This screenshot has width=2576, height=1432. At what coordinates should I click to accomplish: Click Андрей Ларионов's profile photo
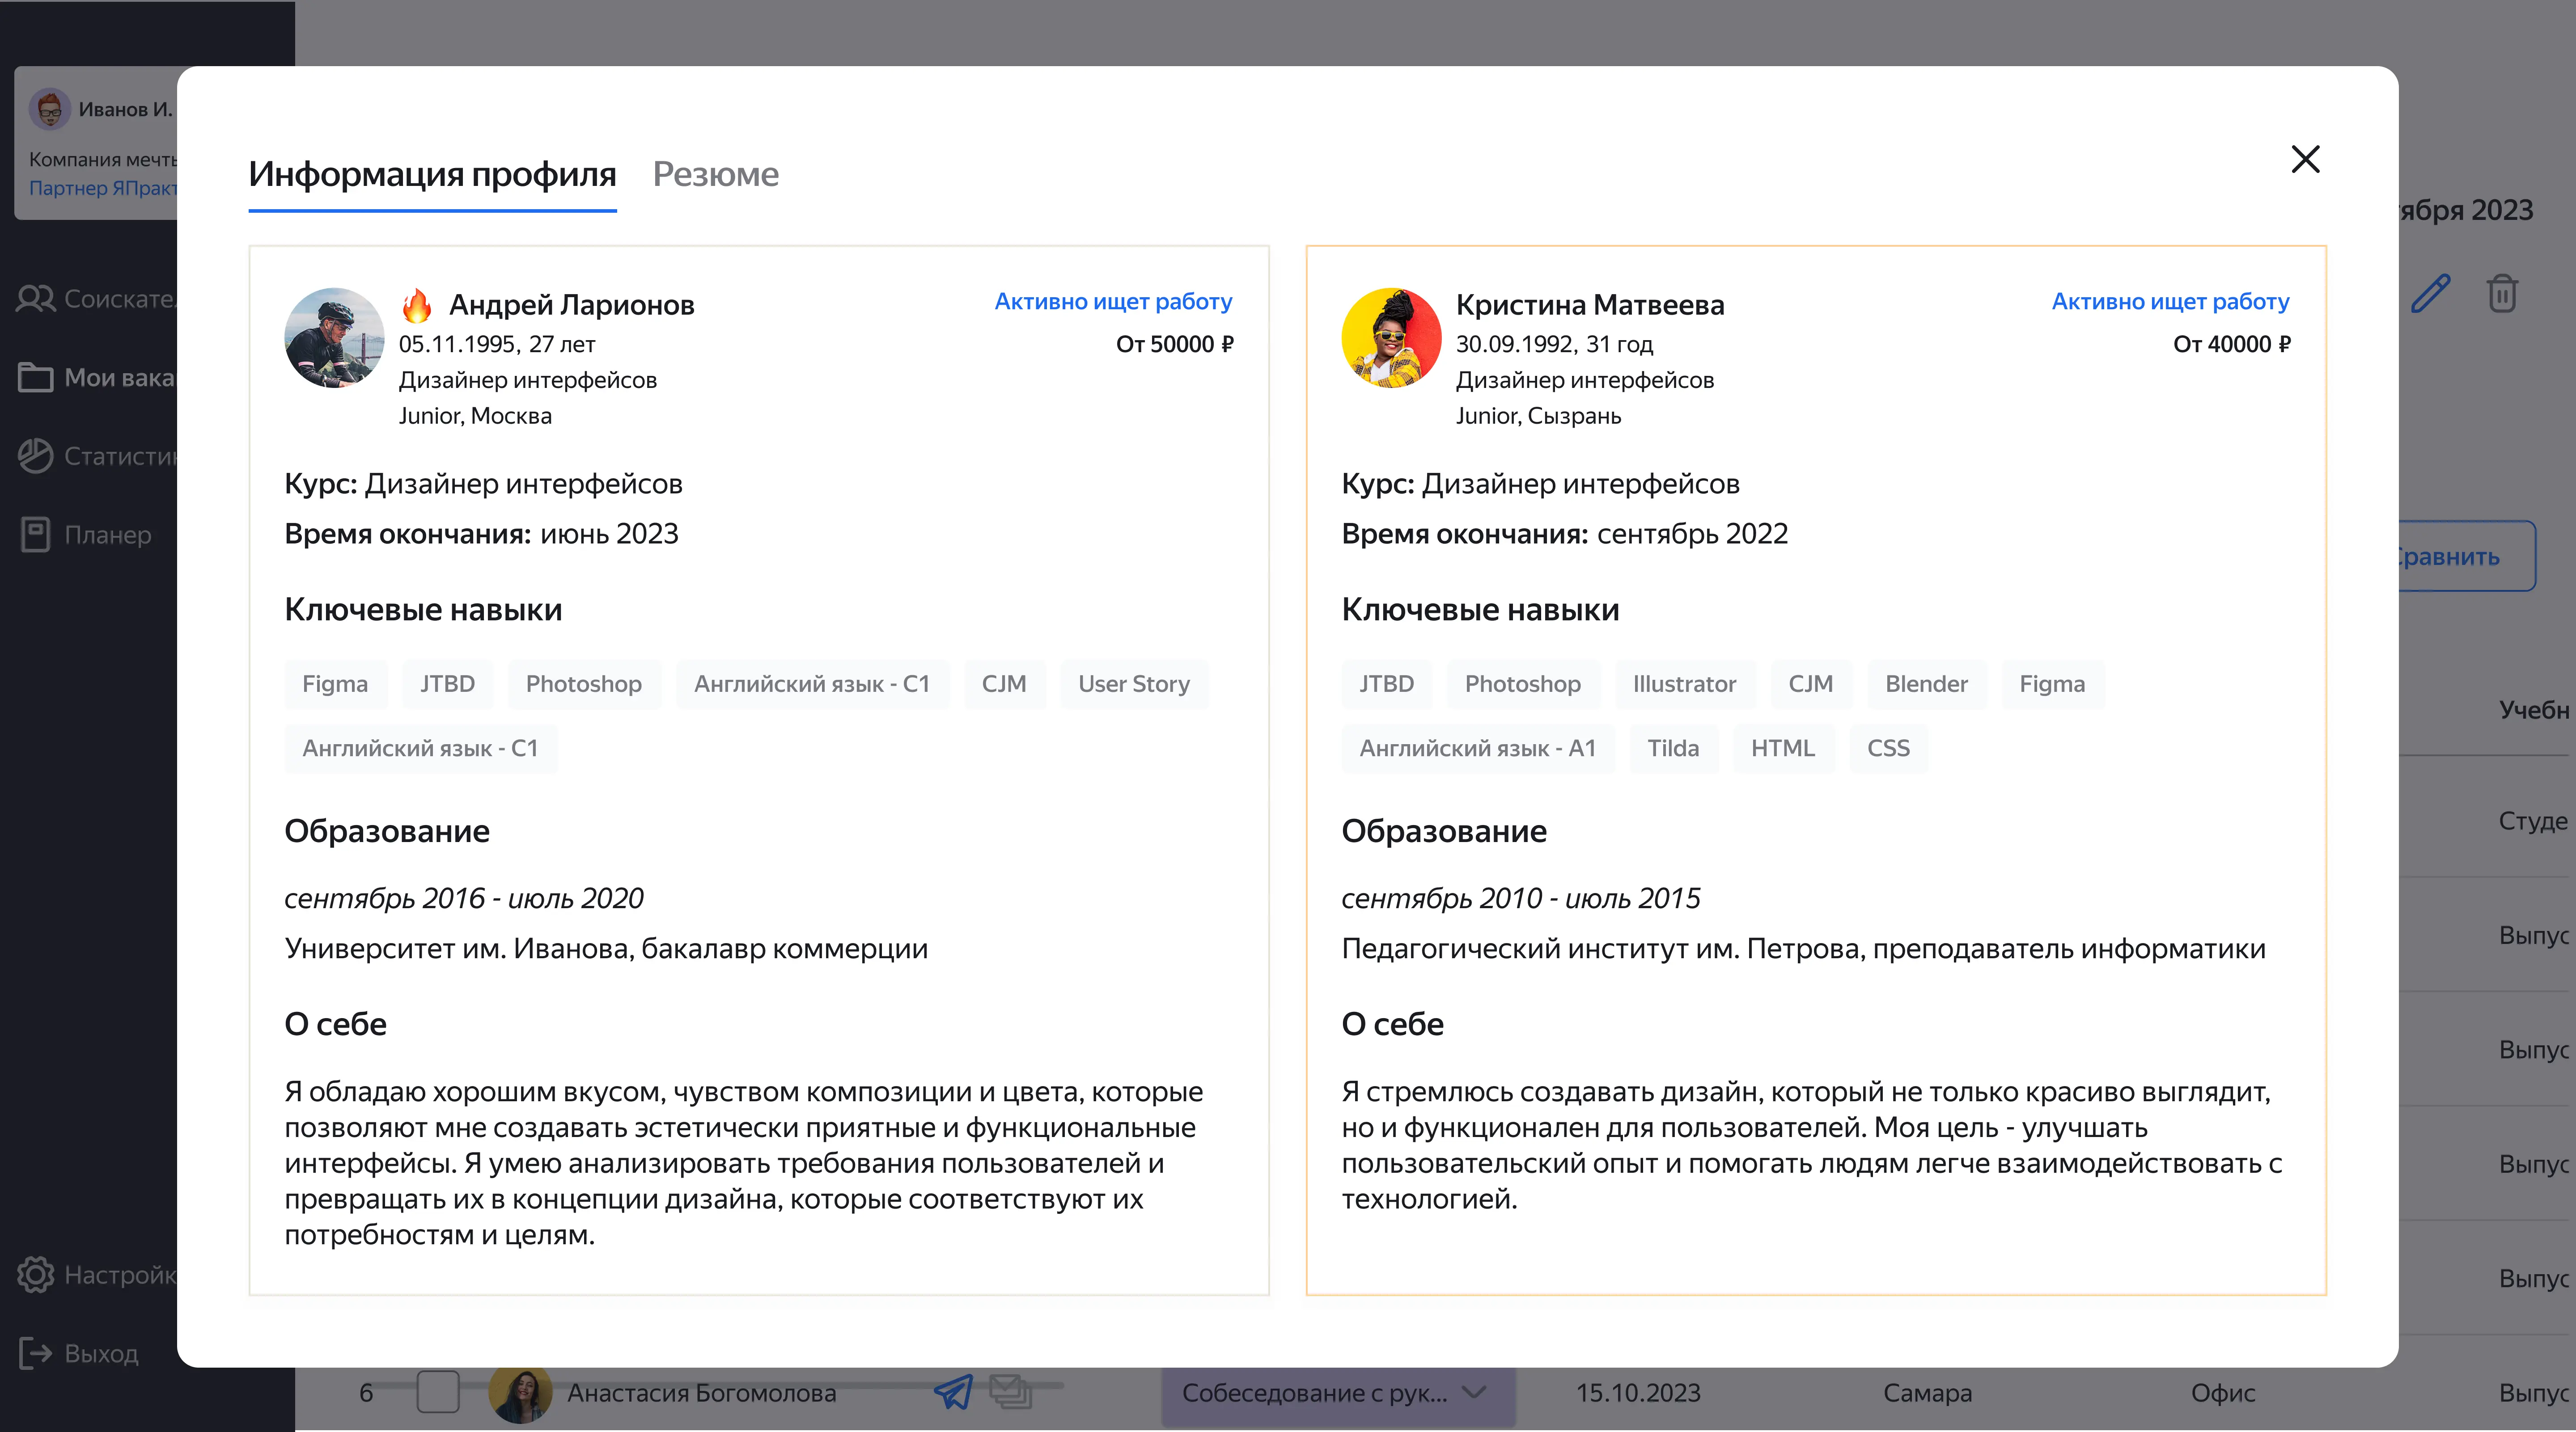tap(334, 338)
